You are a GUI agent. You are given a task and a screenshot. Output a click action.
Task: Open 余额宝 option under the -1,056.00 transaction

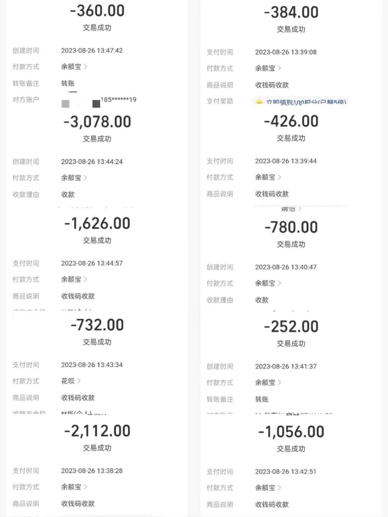[x=268, y=488]
